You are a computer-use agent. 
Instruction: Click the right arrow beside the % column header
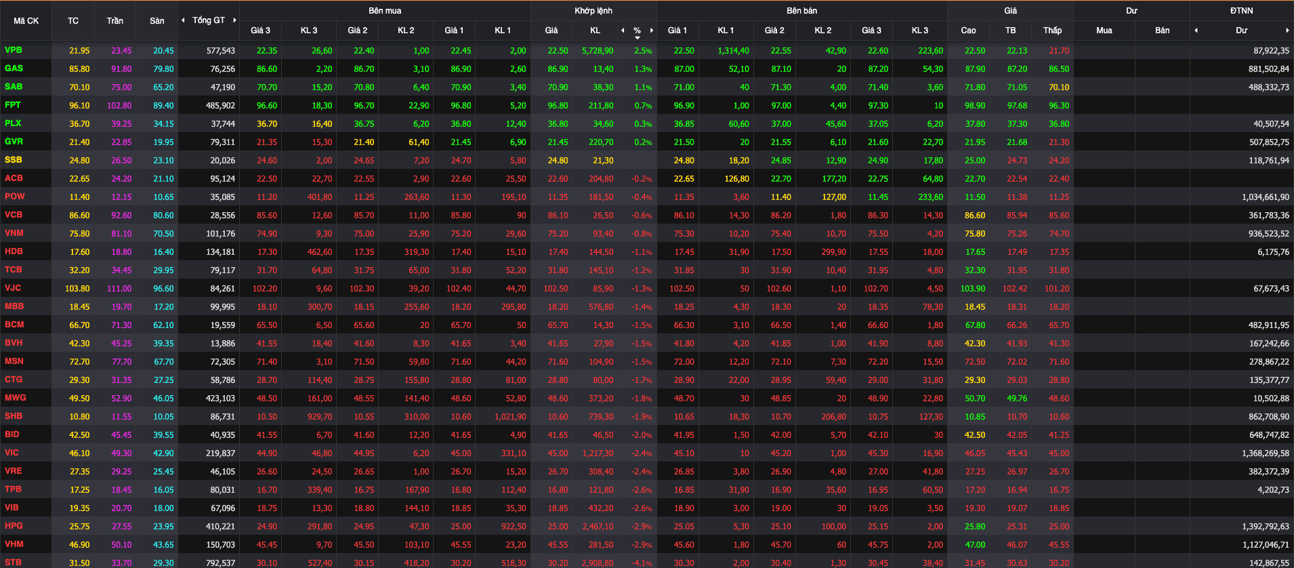652,31
